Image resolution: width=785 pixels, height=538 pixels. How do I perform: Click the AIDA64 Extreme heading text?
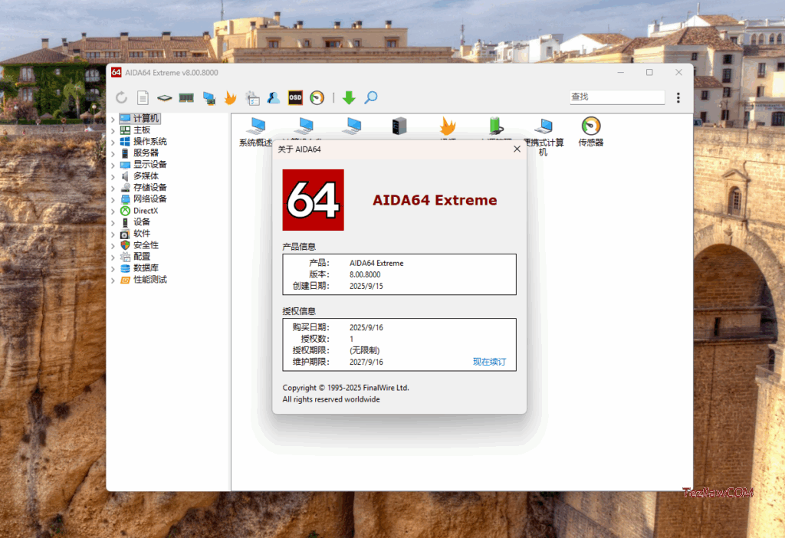pyautogui.click(x=435, y=200)
